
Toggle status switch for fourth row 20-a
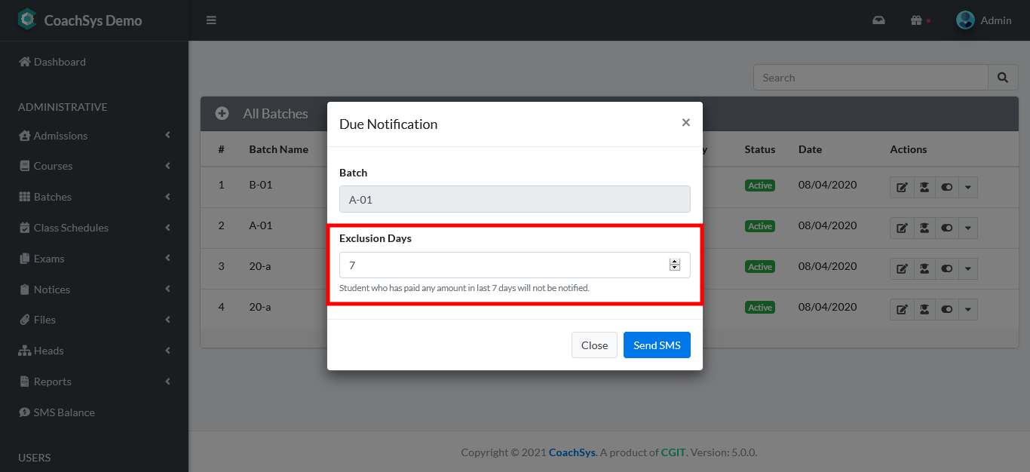pyautogui.click(x=947, y=309)
